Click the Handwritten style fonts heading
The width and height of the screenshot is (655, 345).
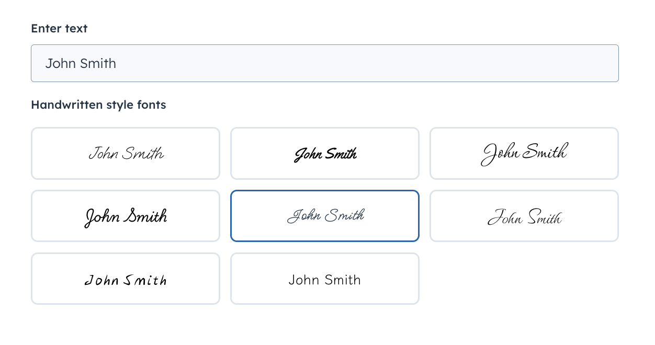[98, 105]
